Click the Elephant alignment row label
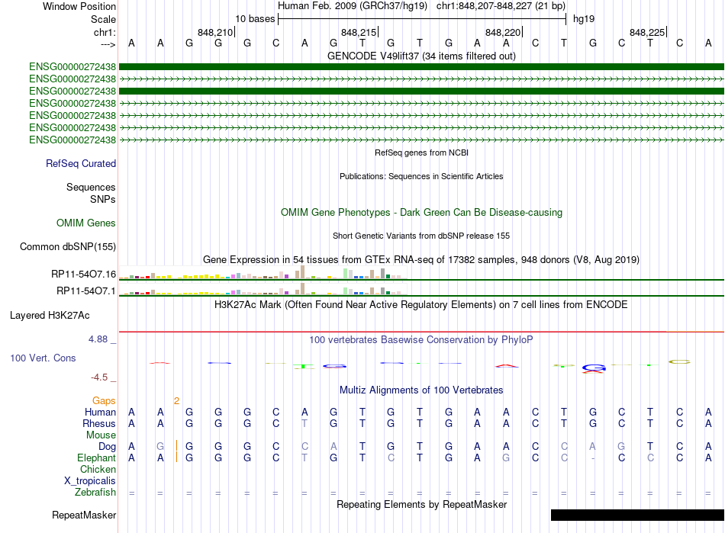This screenshot has height=533, width=725. coord(97,458)
